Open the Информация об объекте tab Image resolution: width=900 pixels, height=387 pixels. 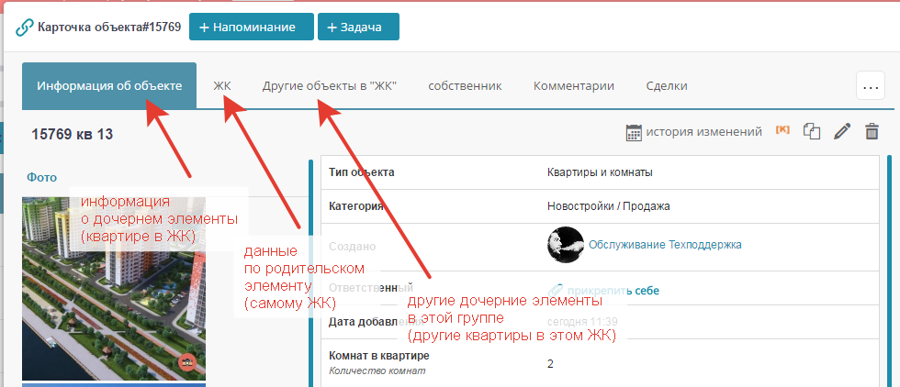[x=109, y=86]
